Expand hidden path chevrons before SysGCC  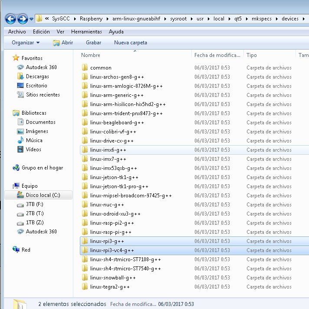[47, 19]
